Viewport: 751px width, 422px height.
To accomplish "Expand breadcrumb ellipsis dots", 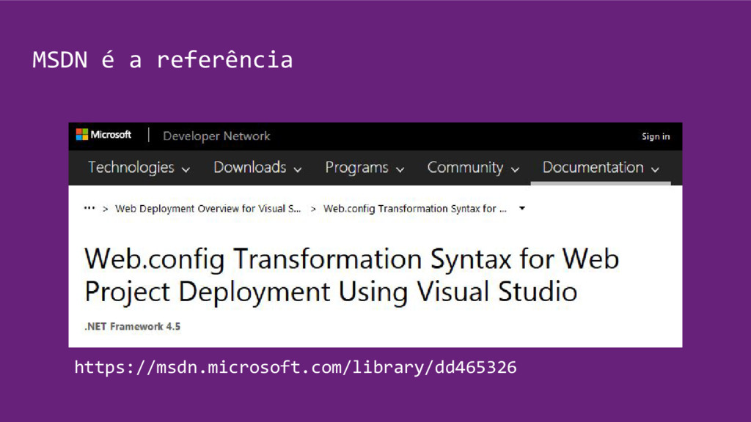I will pyautogui.click(x=89, y=208).
